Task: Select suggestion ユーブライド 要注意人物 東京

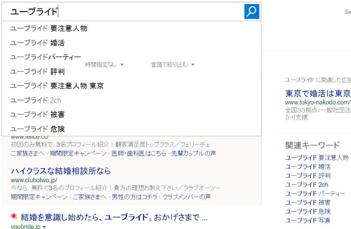Action: coord(57,86)
